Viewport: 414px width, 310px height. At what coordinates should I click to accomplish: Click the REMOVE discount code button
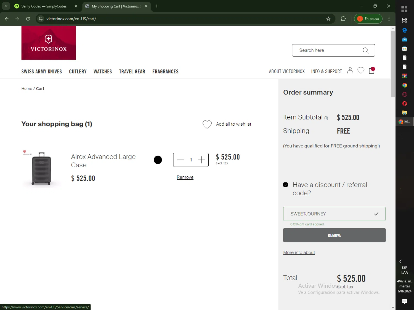(x=334, y=235)
